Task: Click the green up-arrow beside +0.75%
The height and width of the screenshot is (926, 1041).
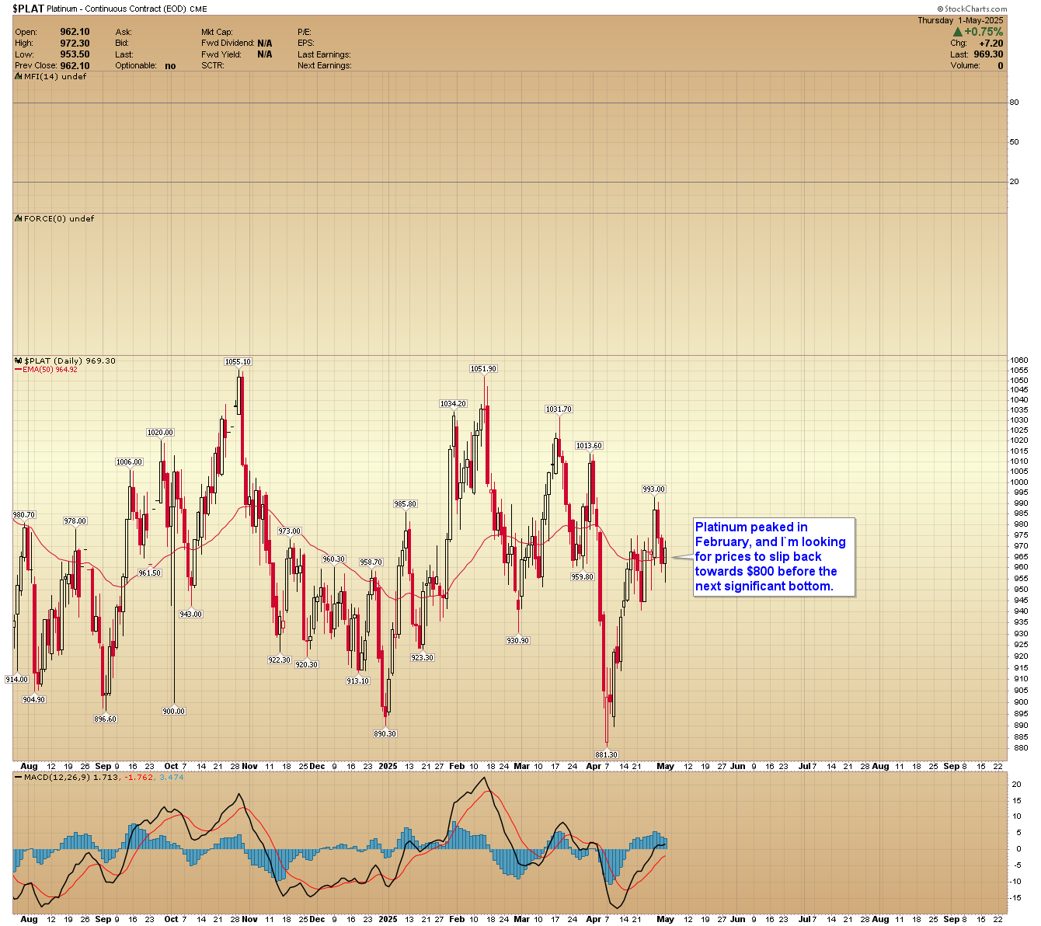Action: [958, 32]
